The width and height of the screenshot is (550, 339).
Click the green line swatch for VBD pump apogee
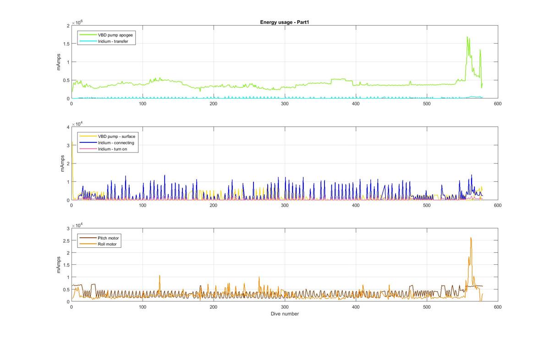pyautogui.click(x=88, y=35)
